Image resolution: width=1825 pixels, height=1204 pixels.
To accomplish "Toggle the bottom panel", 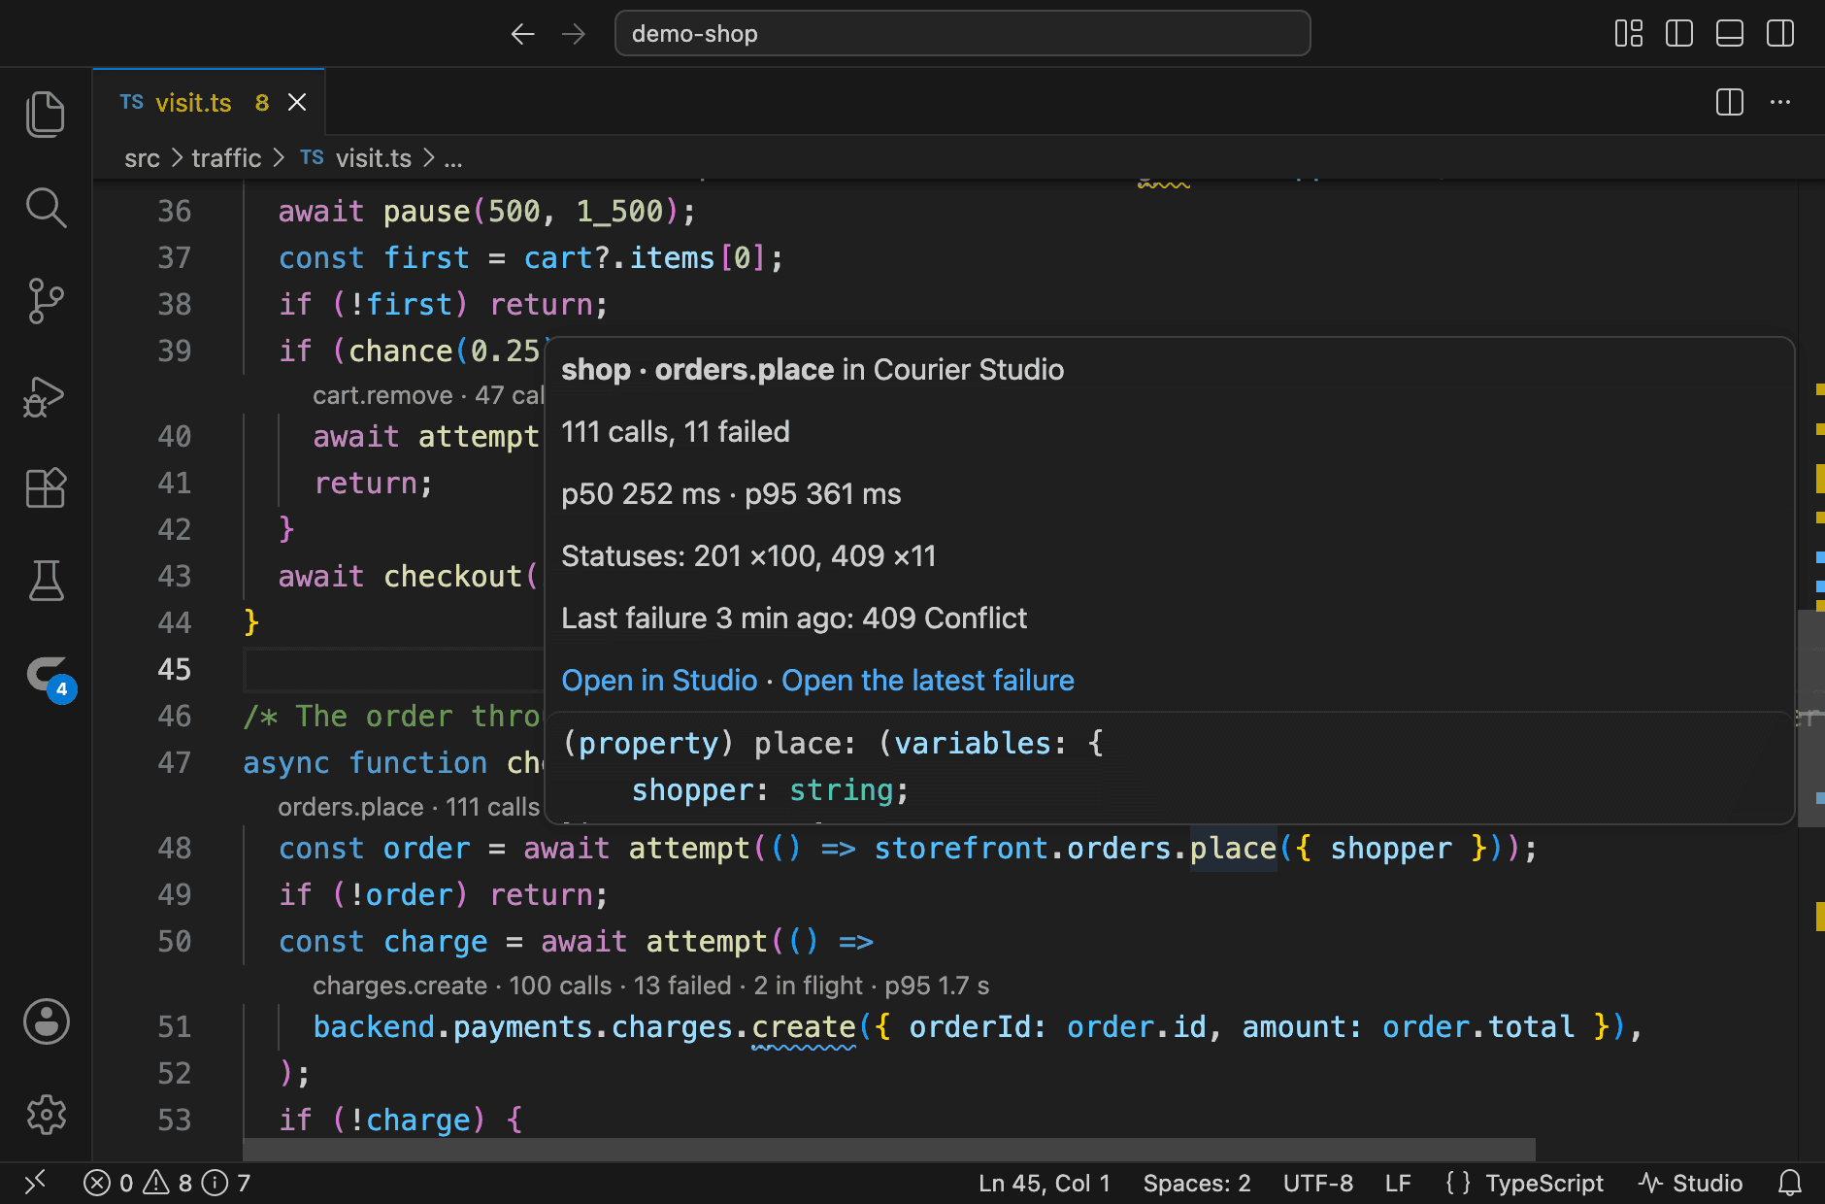I will tap(1730, 34).
